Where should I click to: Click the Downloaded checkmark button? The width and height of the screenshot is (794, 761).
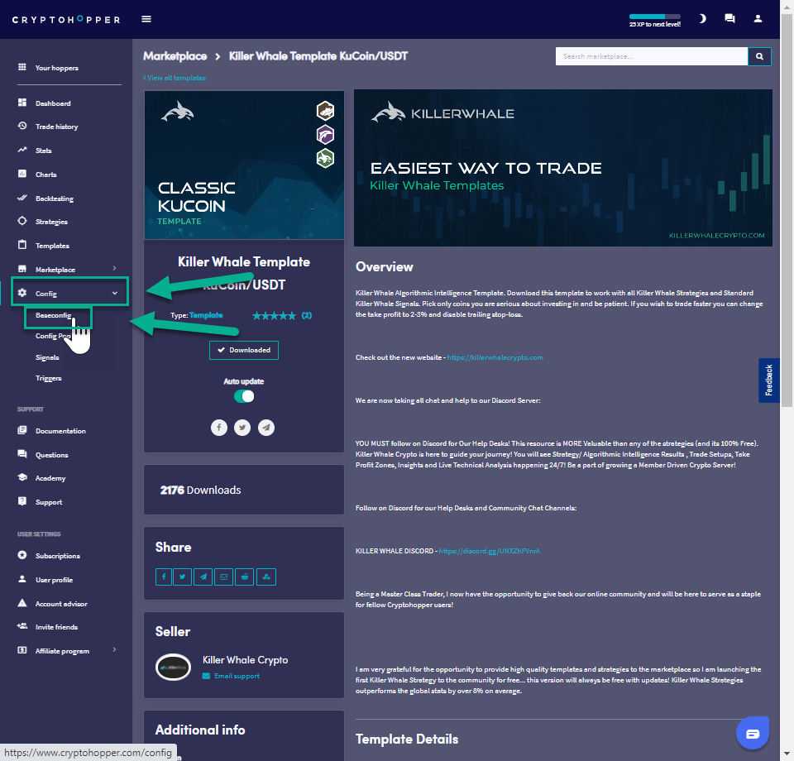[244, 350]
